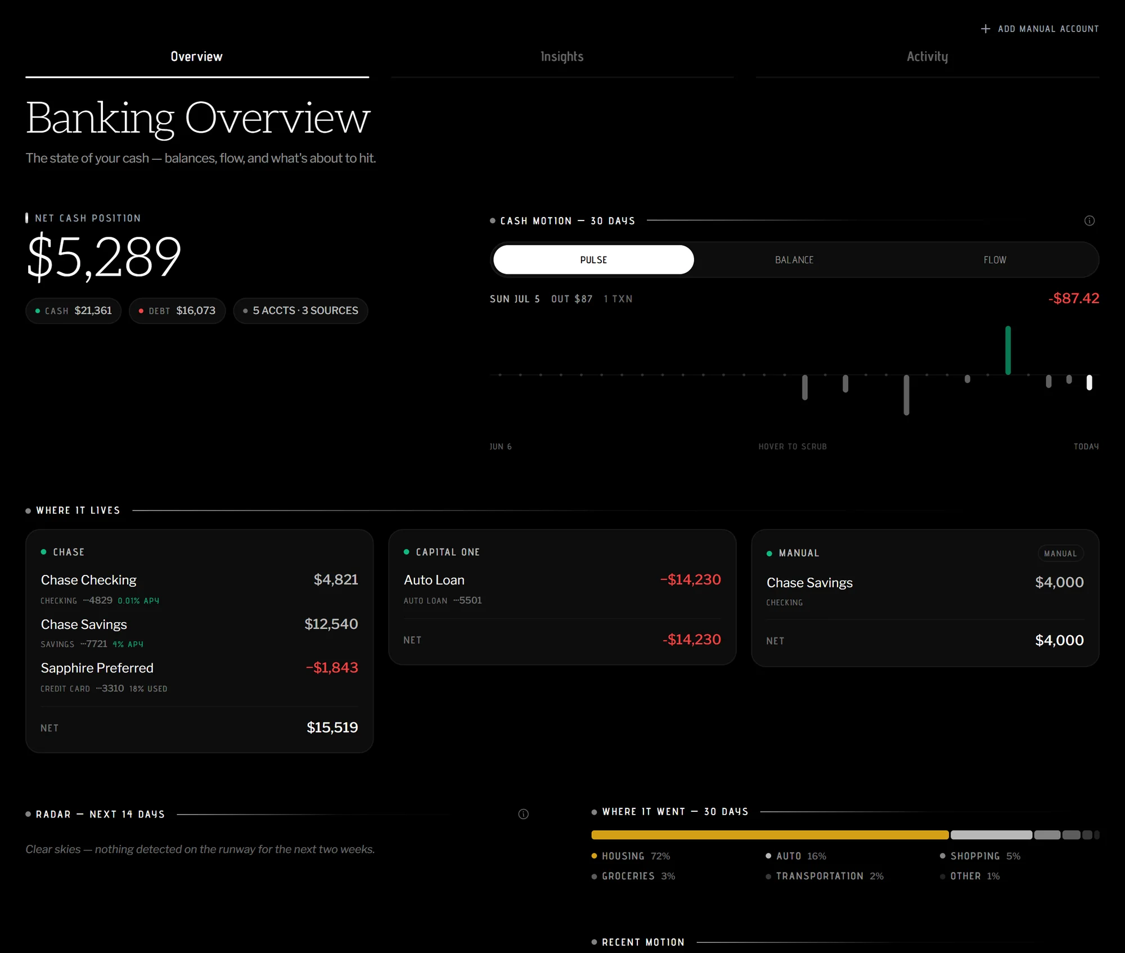Select the Shopping 5% legend item

980,856
